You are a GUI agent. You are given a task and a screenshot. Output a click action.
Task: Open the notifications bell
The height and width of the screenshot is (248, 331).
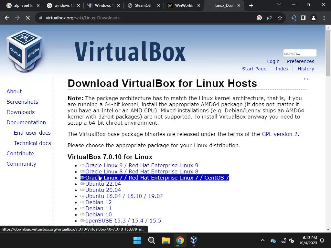322,240
